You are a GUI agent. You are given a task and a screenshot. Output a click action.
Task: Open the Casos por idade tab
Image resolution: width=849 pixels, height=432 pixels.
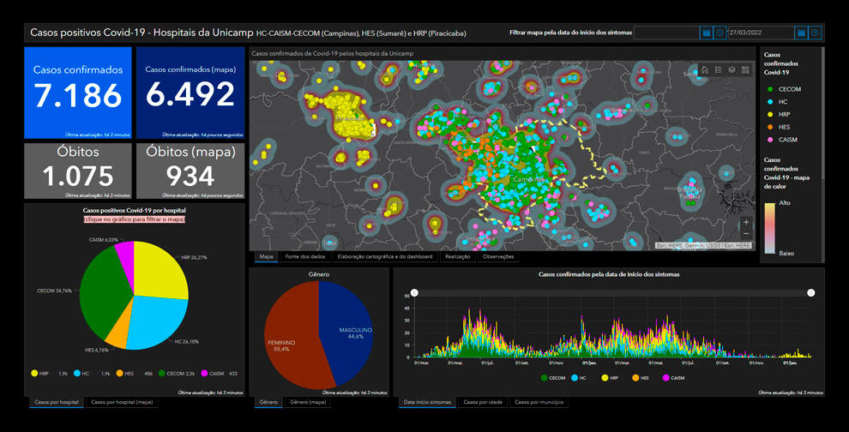(x=481, y=401)
